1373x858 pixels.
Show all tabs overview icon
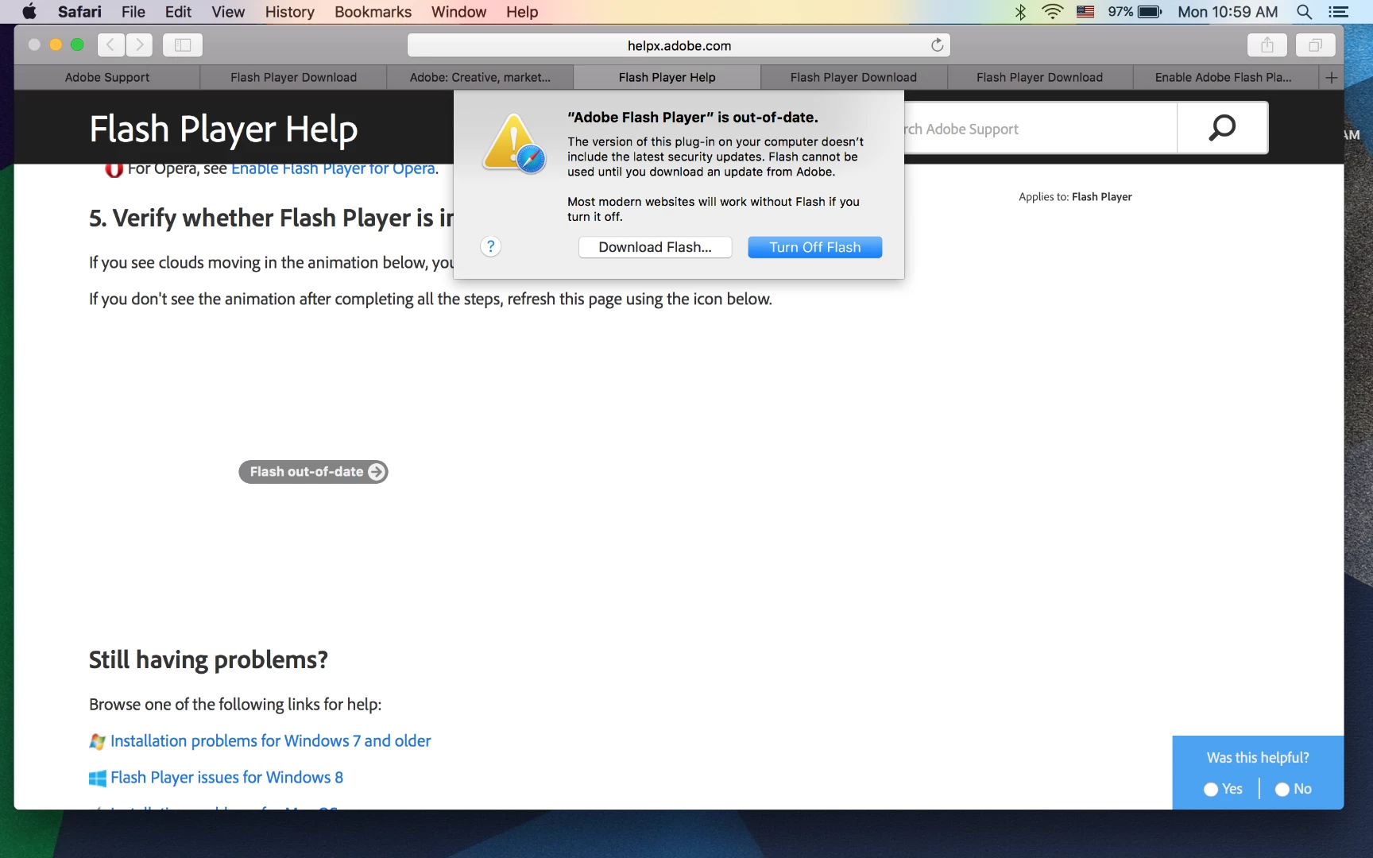[1315, 45]
